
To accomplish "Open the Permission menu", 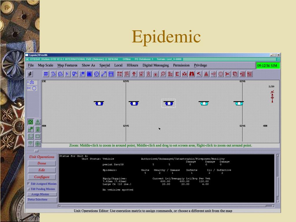I will (x=181, y=65).
